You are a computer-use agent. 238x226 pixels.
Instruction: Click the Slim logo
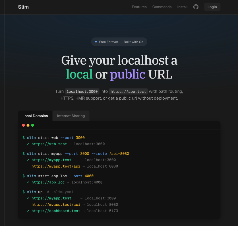23,7
